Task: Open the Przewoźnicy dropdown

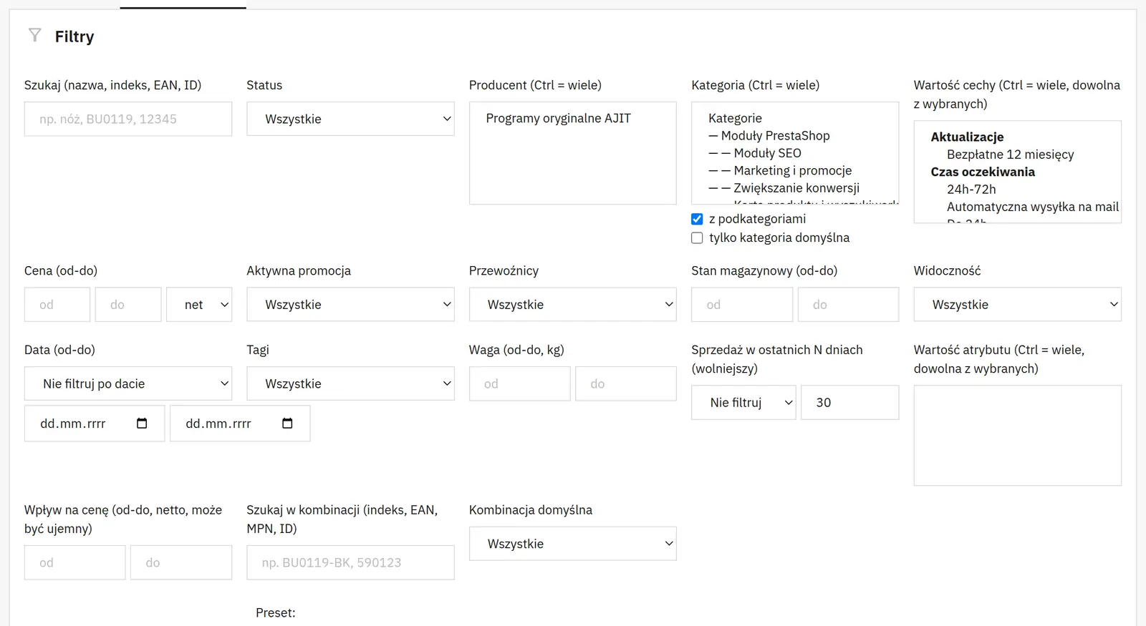Action: tap(573, 305)
